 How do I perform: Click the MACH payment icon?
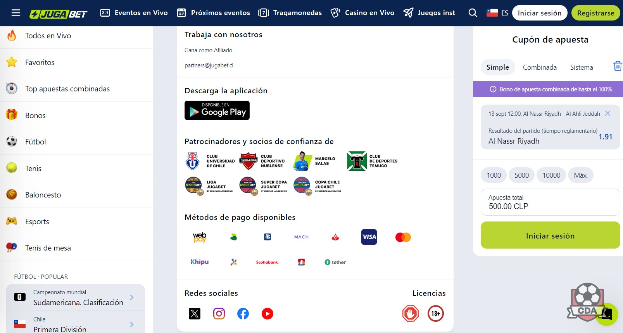point(301,237)
